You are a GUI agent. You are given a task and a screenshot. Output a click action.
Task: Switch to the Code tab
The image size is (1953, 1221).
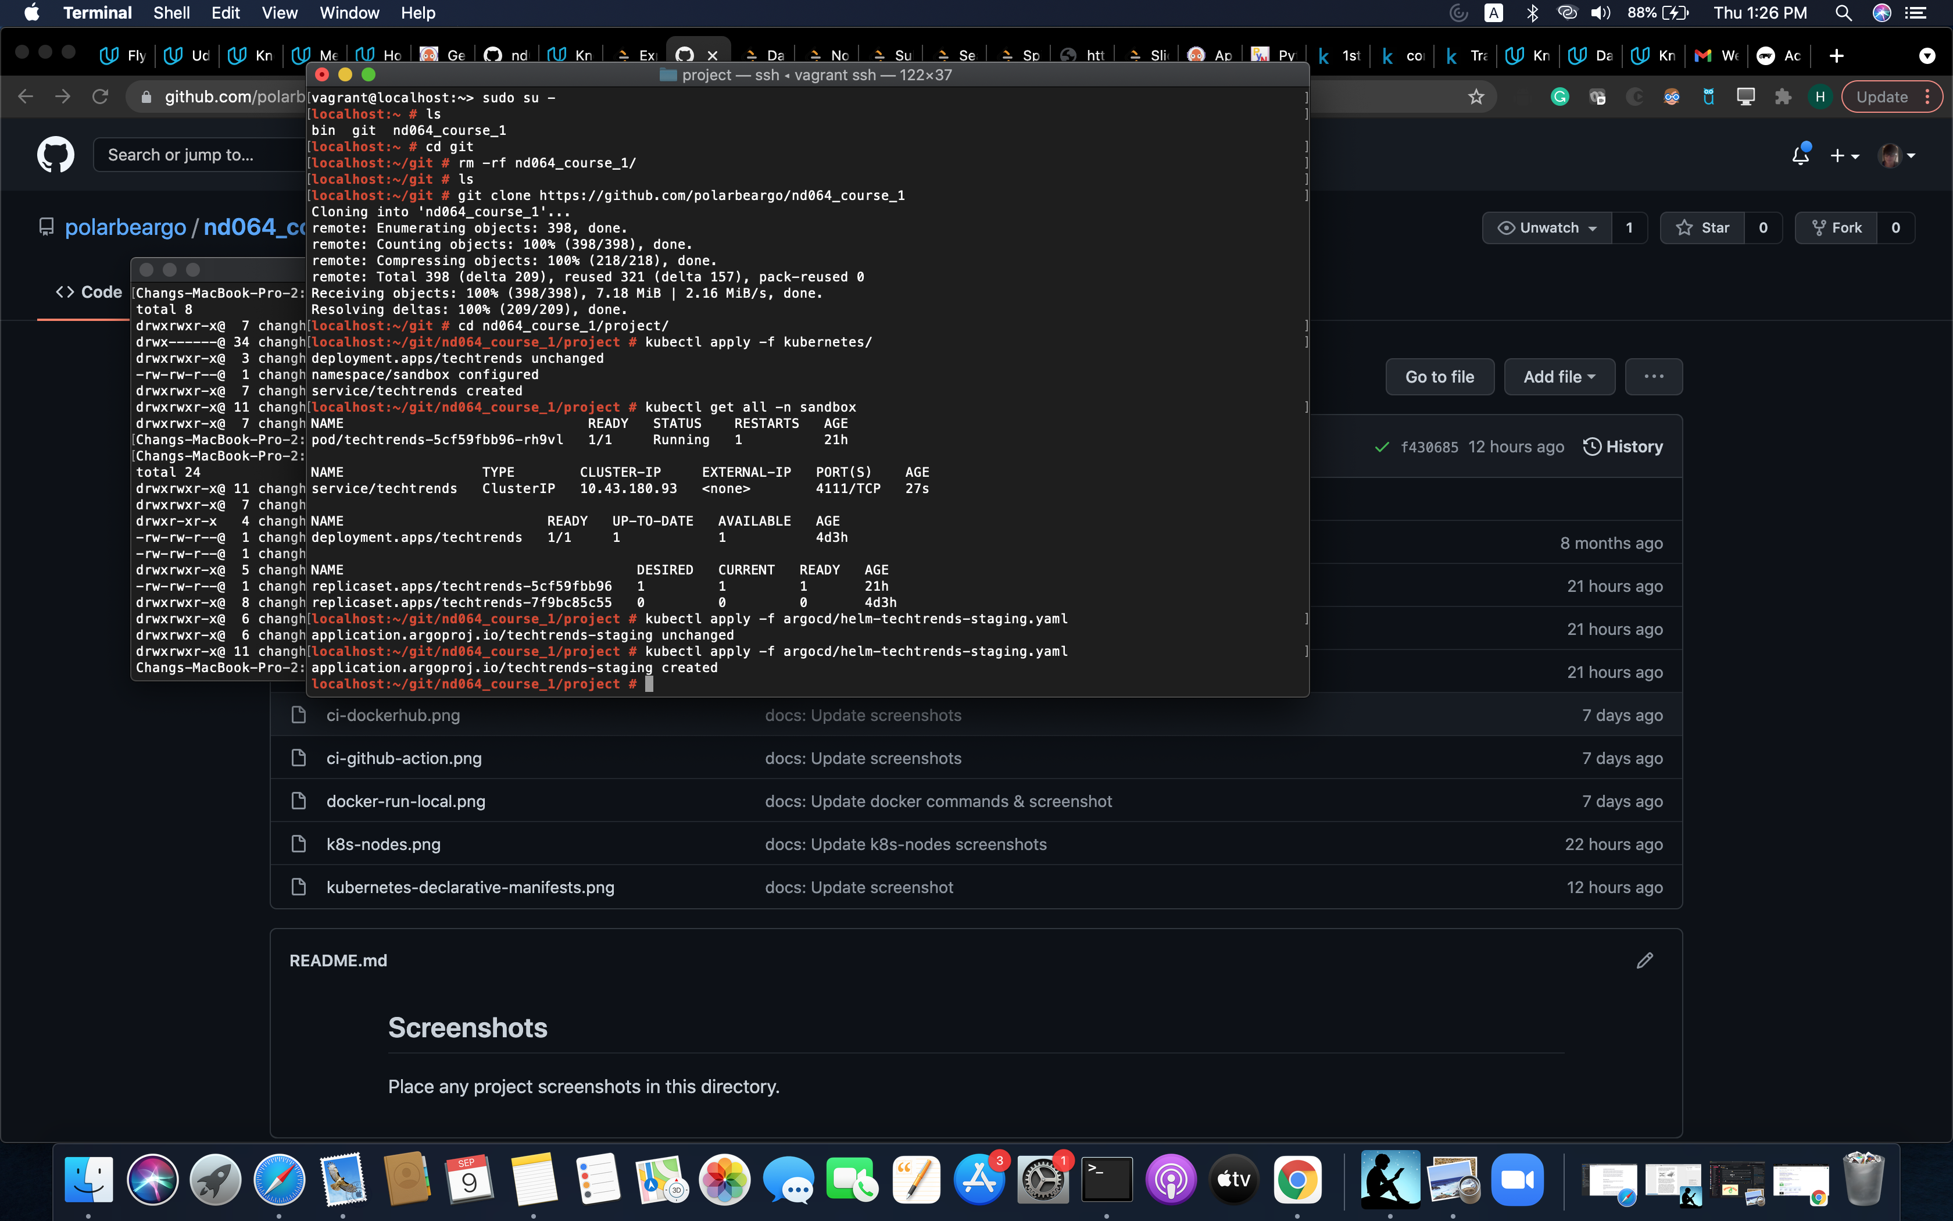click(x=89, y=292)
